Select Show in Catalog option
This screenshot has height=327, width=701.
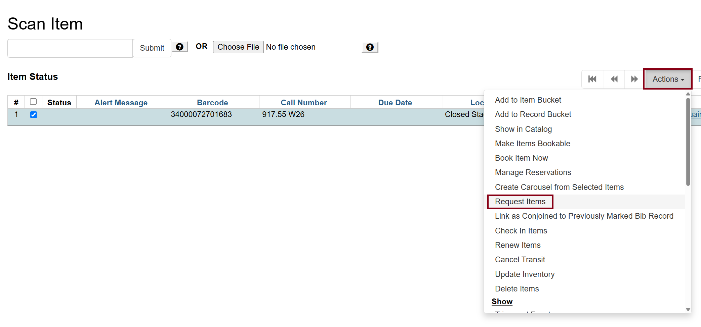(523, 129)
